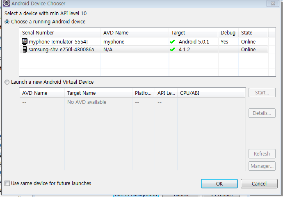283x197 pixels.
Task: Sort by the Serial Number column header
Action: (x=60, y=33)
